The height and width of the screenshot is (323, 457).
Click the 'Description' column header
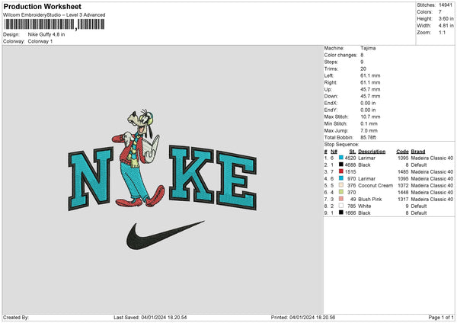tap(372, 152)
